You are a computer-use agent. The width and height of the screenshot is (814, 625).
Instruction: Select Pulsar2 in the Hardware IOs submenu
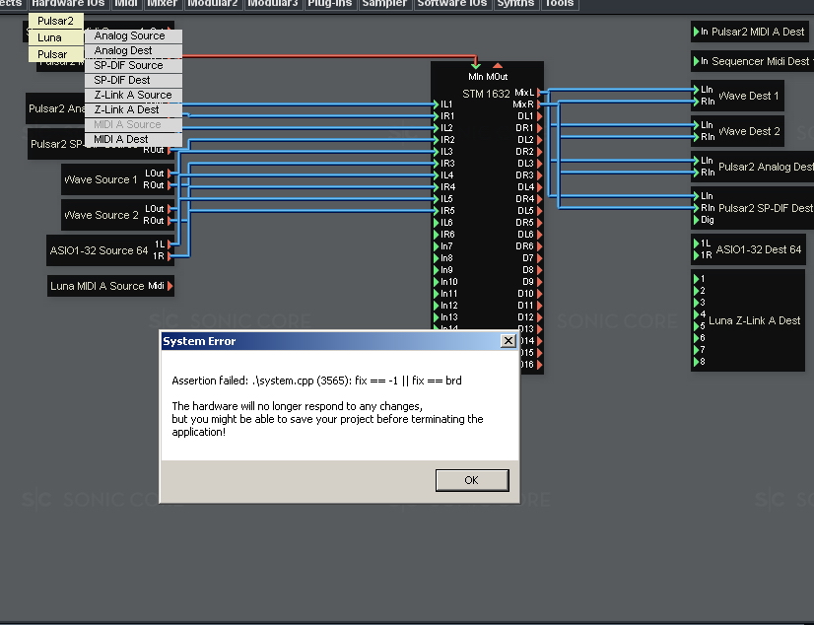coord(55,21)
